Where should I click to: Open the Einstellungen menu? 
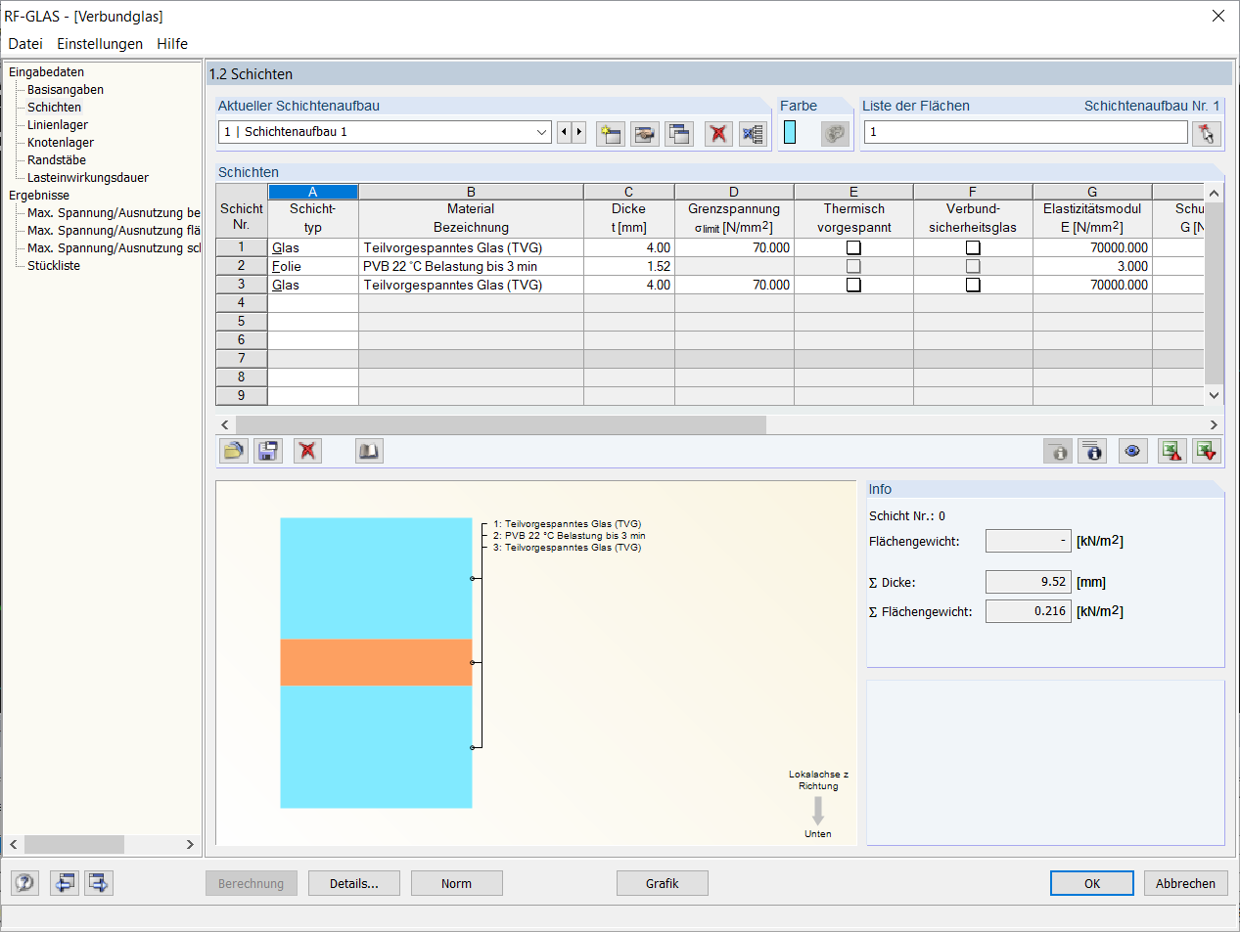tap(100, 44)
